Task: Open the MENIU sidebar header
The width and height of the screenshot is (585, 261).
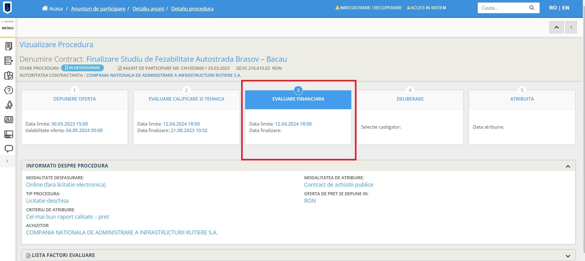Action: (x=8, y=28)
